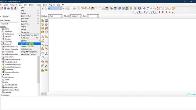Choose Full Screen in View menu
Screen dimensions: 196x110
pos(29,38)
